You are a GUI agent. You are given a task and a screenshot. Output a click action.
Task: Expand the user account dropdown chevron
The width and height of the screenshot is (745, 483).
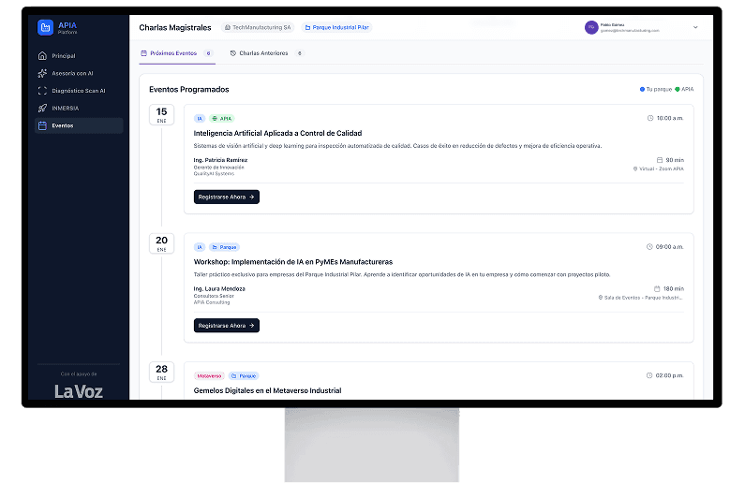(x=695, y=27)
